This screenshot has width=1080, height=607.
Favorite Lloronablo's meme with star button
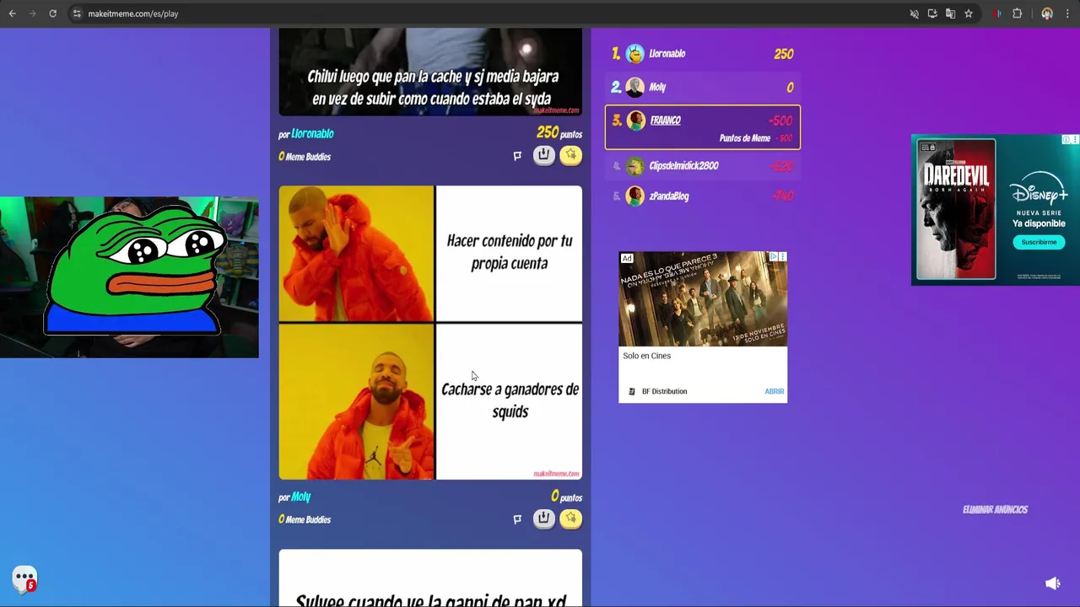click(x=571, y=155)
